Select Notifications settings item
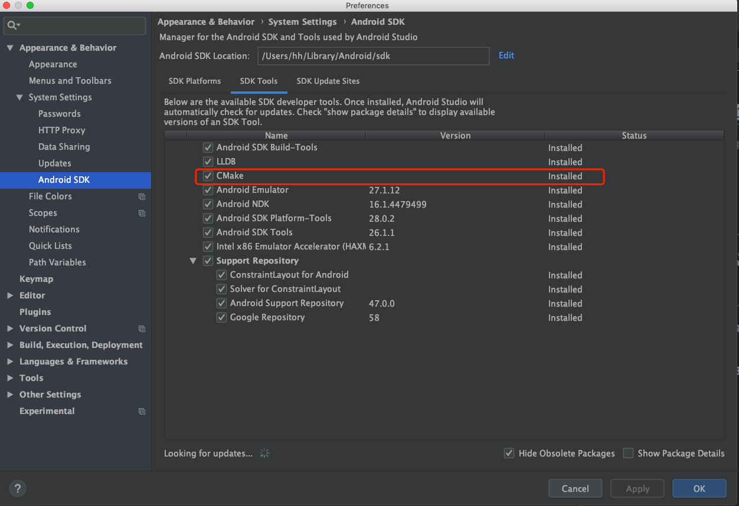Viewport: 739px width, 506px height. click(x=54, y=229)
